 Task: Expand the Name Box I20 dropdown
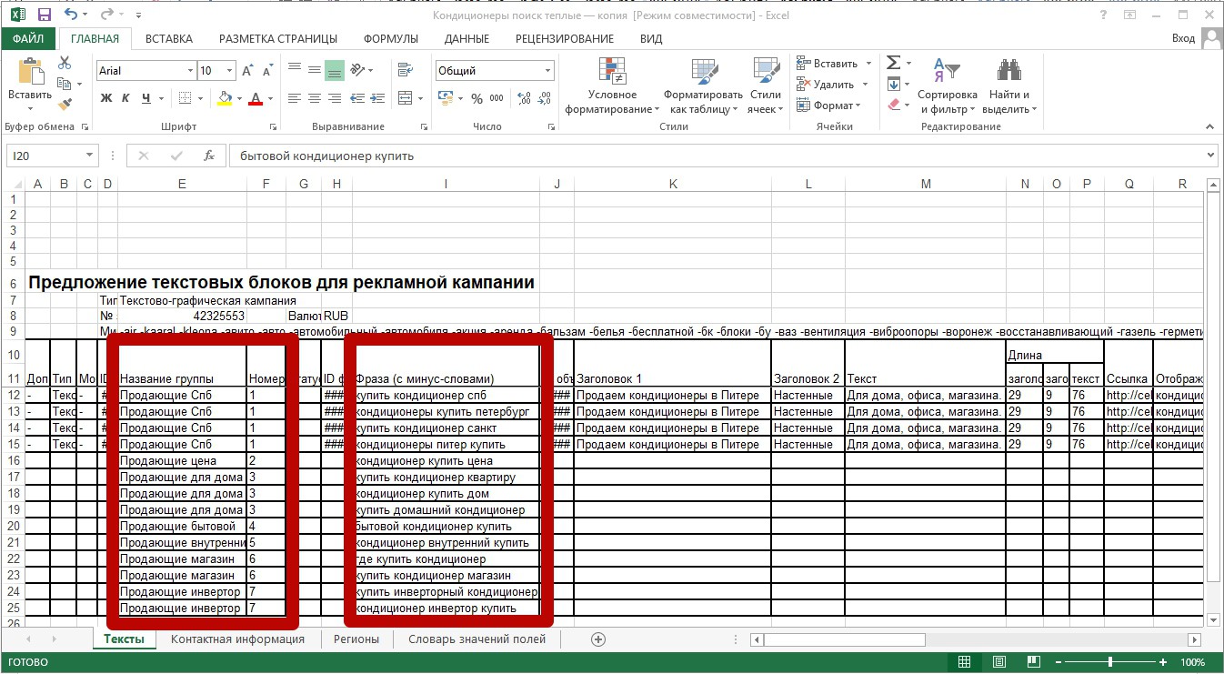(88, 156)
